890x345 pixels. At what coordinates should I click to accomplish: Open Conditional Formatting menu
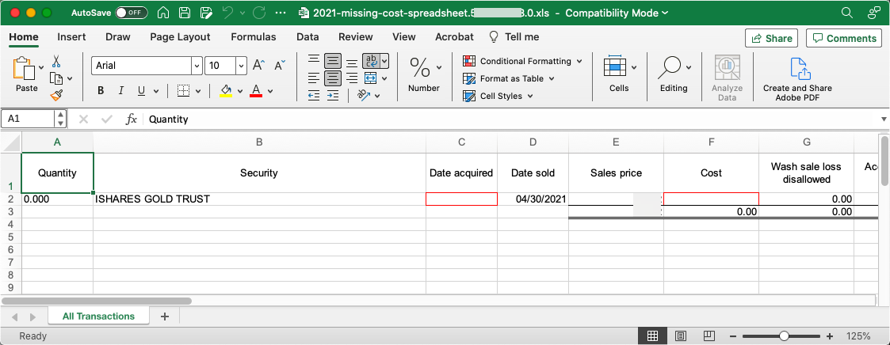(x=523, y=61)
